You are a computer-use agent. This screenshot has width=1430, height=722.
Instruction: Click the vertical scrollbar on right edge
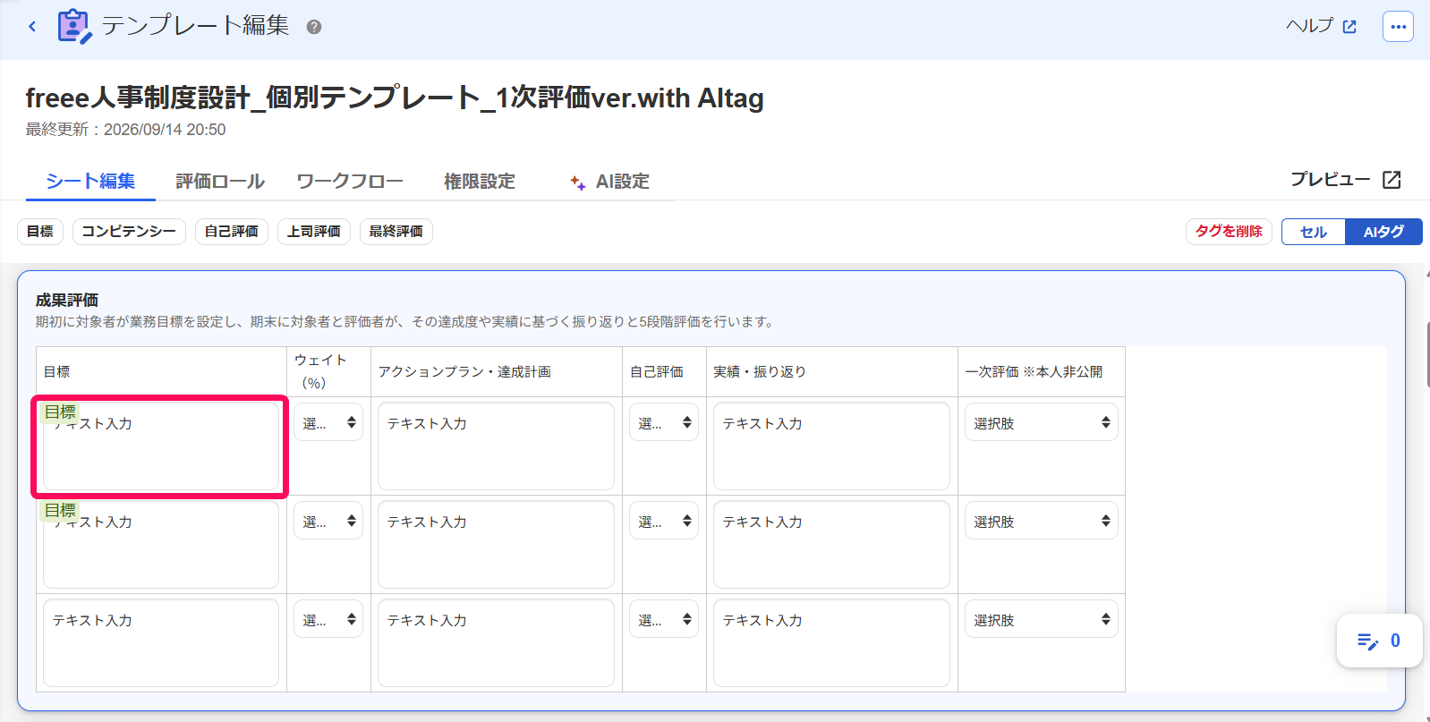[x=1426, y=355]
